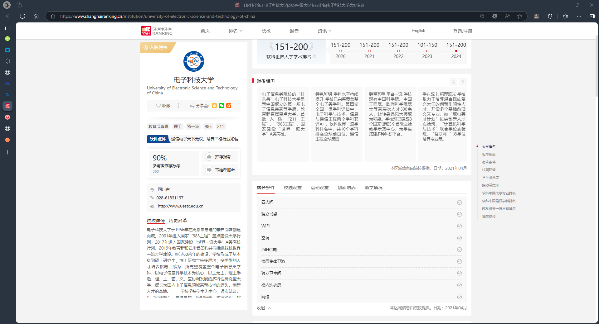Click the 不推荐报考 thumbs-down icon
Viewport: 599px width, 324px height.
[209, 170]
